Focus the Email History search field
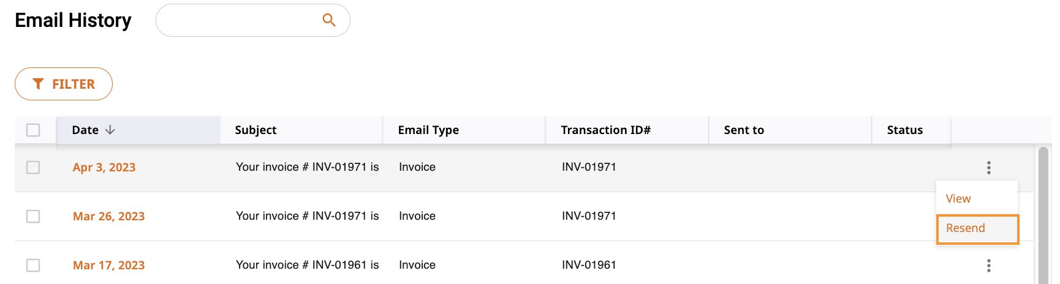This screenshot has width=1060, height=284. tap(252, 20)
